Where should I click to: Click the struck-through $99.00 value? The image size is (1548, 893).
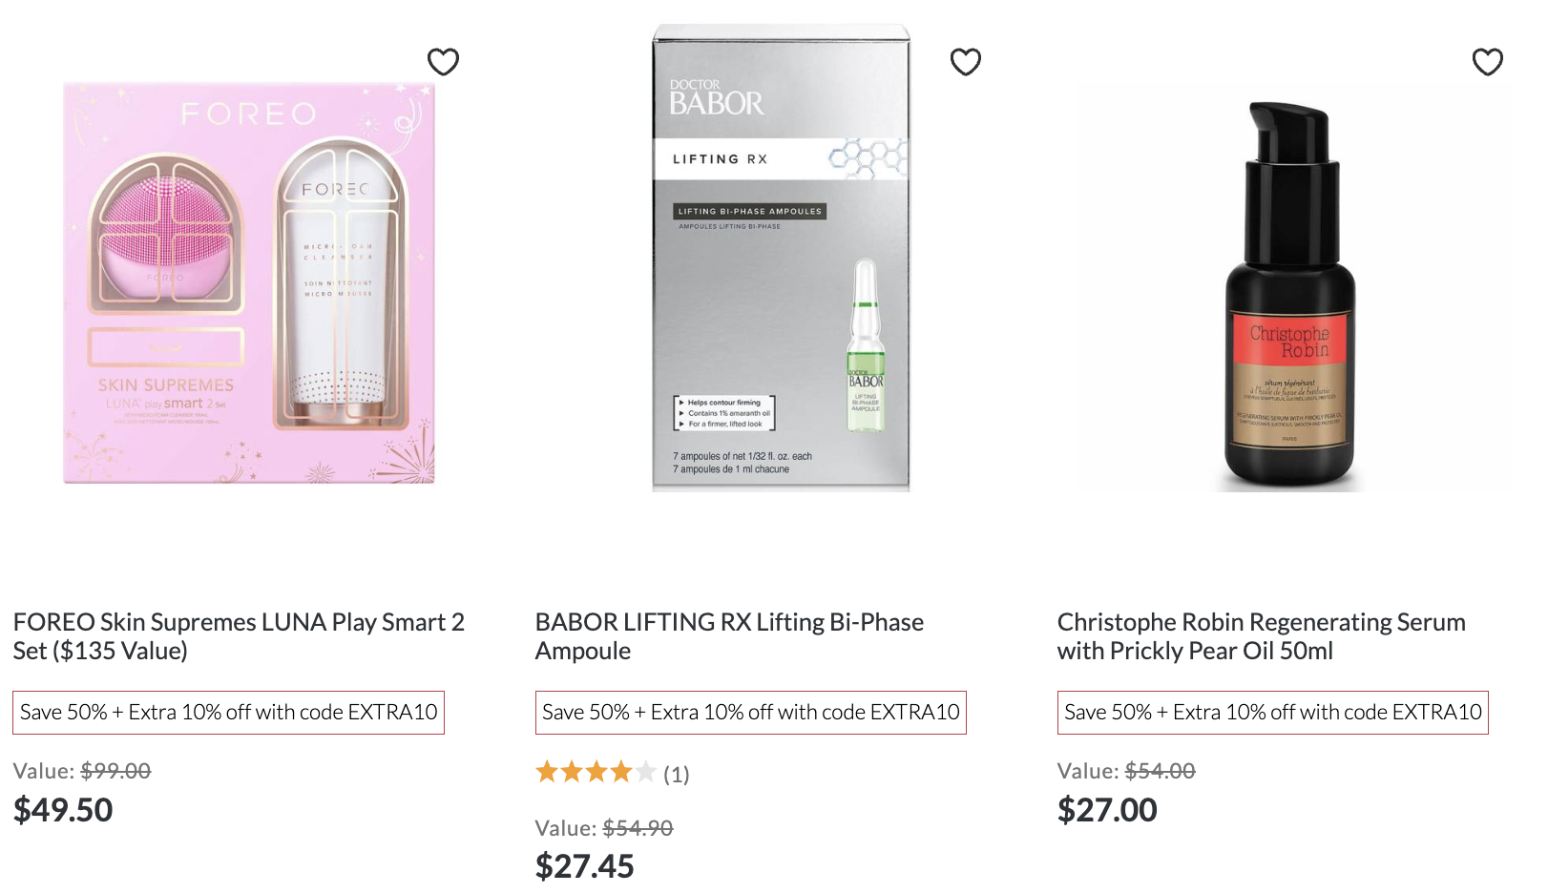coord(115,771)
